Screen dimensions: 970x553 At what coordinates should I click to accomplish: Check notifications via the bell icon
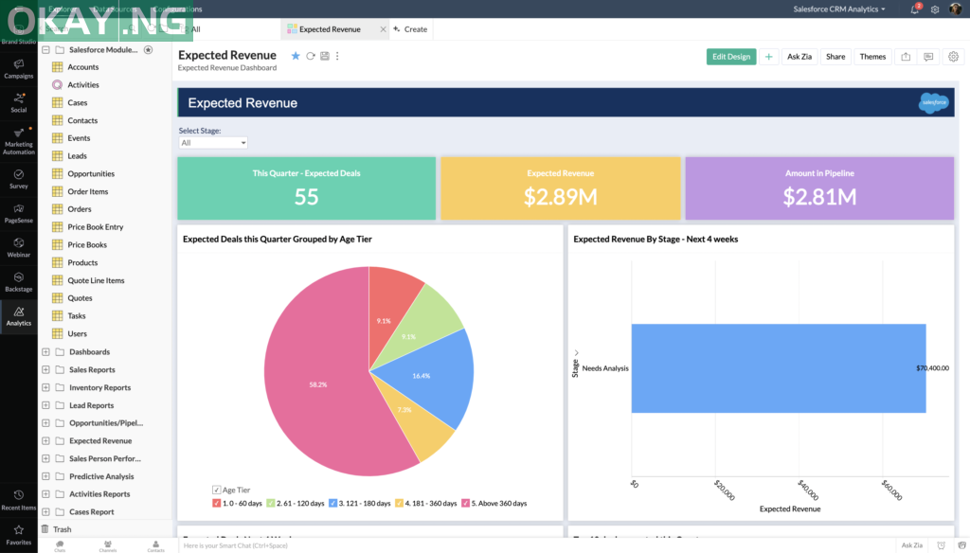[913, 9]
